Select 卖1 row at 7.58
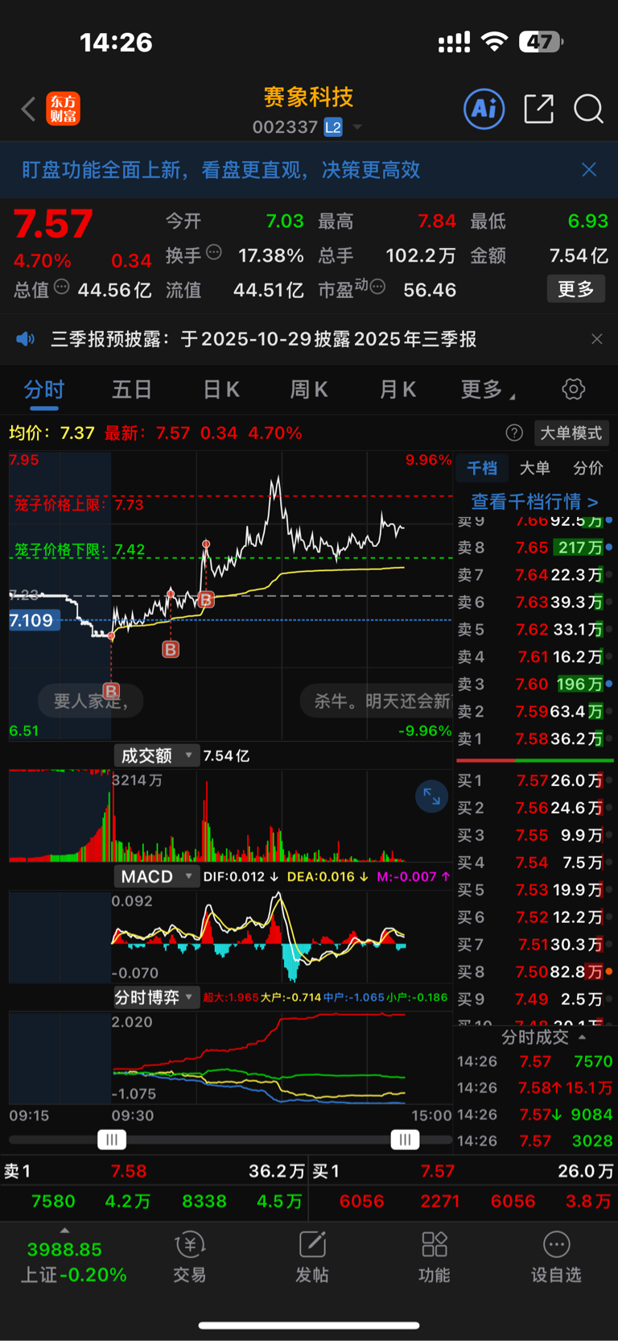618x1341 pixels. [x=534, y=739]
